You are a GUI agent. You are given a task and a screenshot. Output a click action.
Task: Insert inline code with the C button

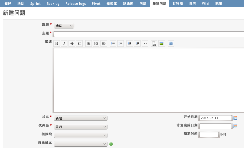click(79, 43)
